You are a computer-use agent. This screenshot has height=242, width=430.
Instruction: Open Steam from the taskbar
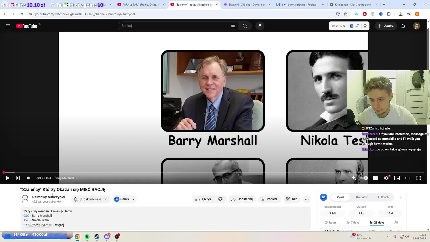pos(97,237)
